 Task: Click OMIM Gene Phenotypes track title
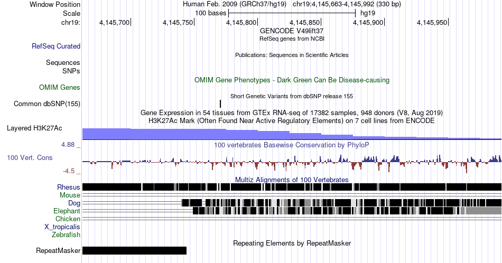[292, 80]
